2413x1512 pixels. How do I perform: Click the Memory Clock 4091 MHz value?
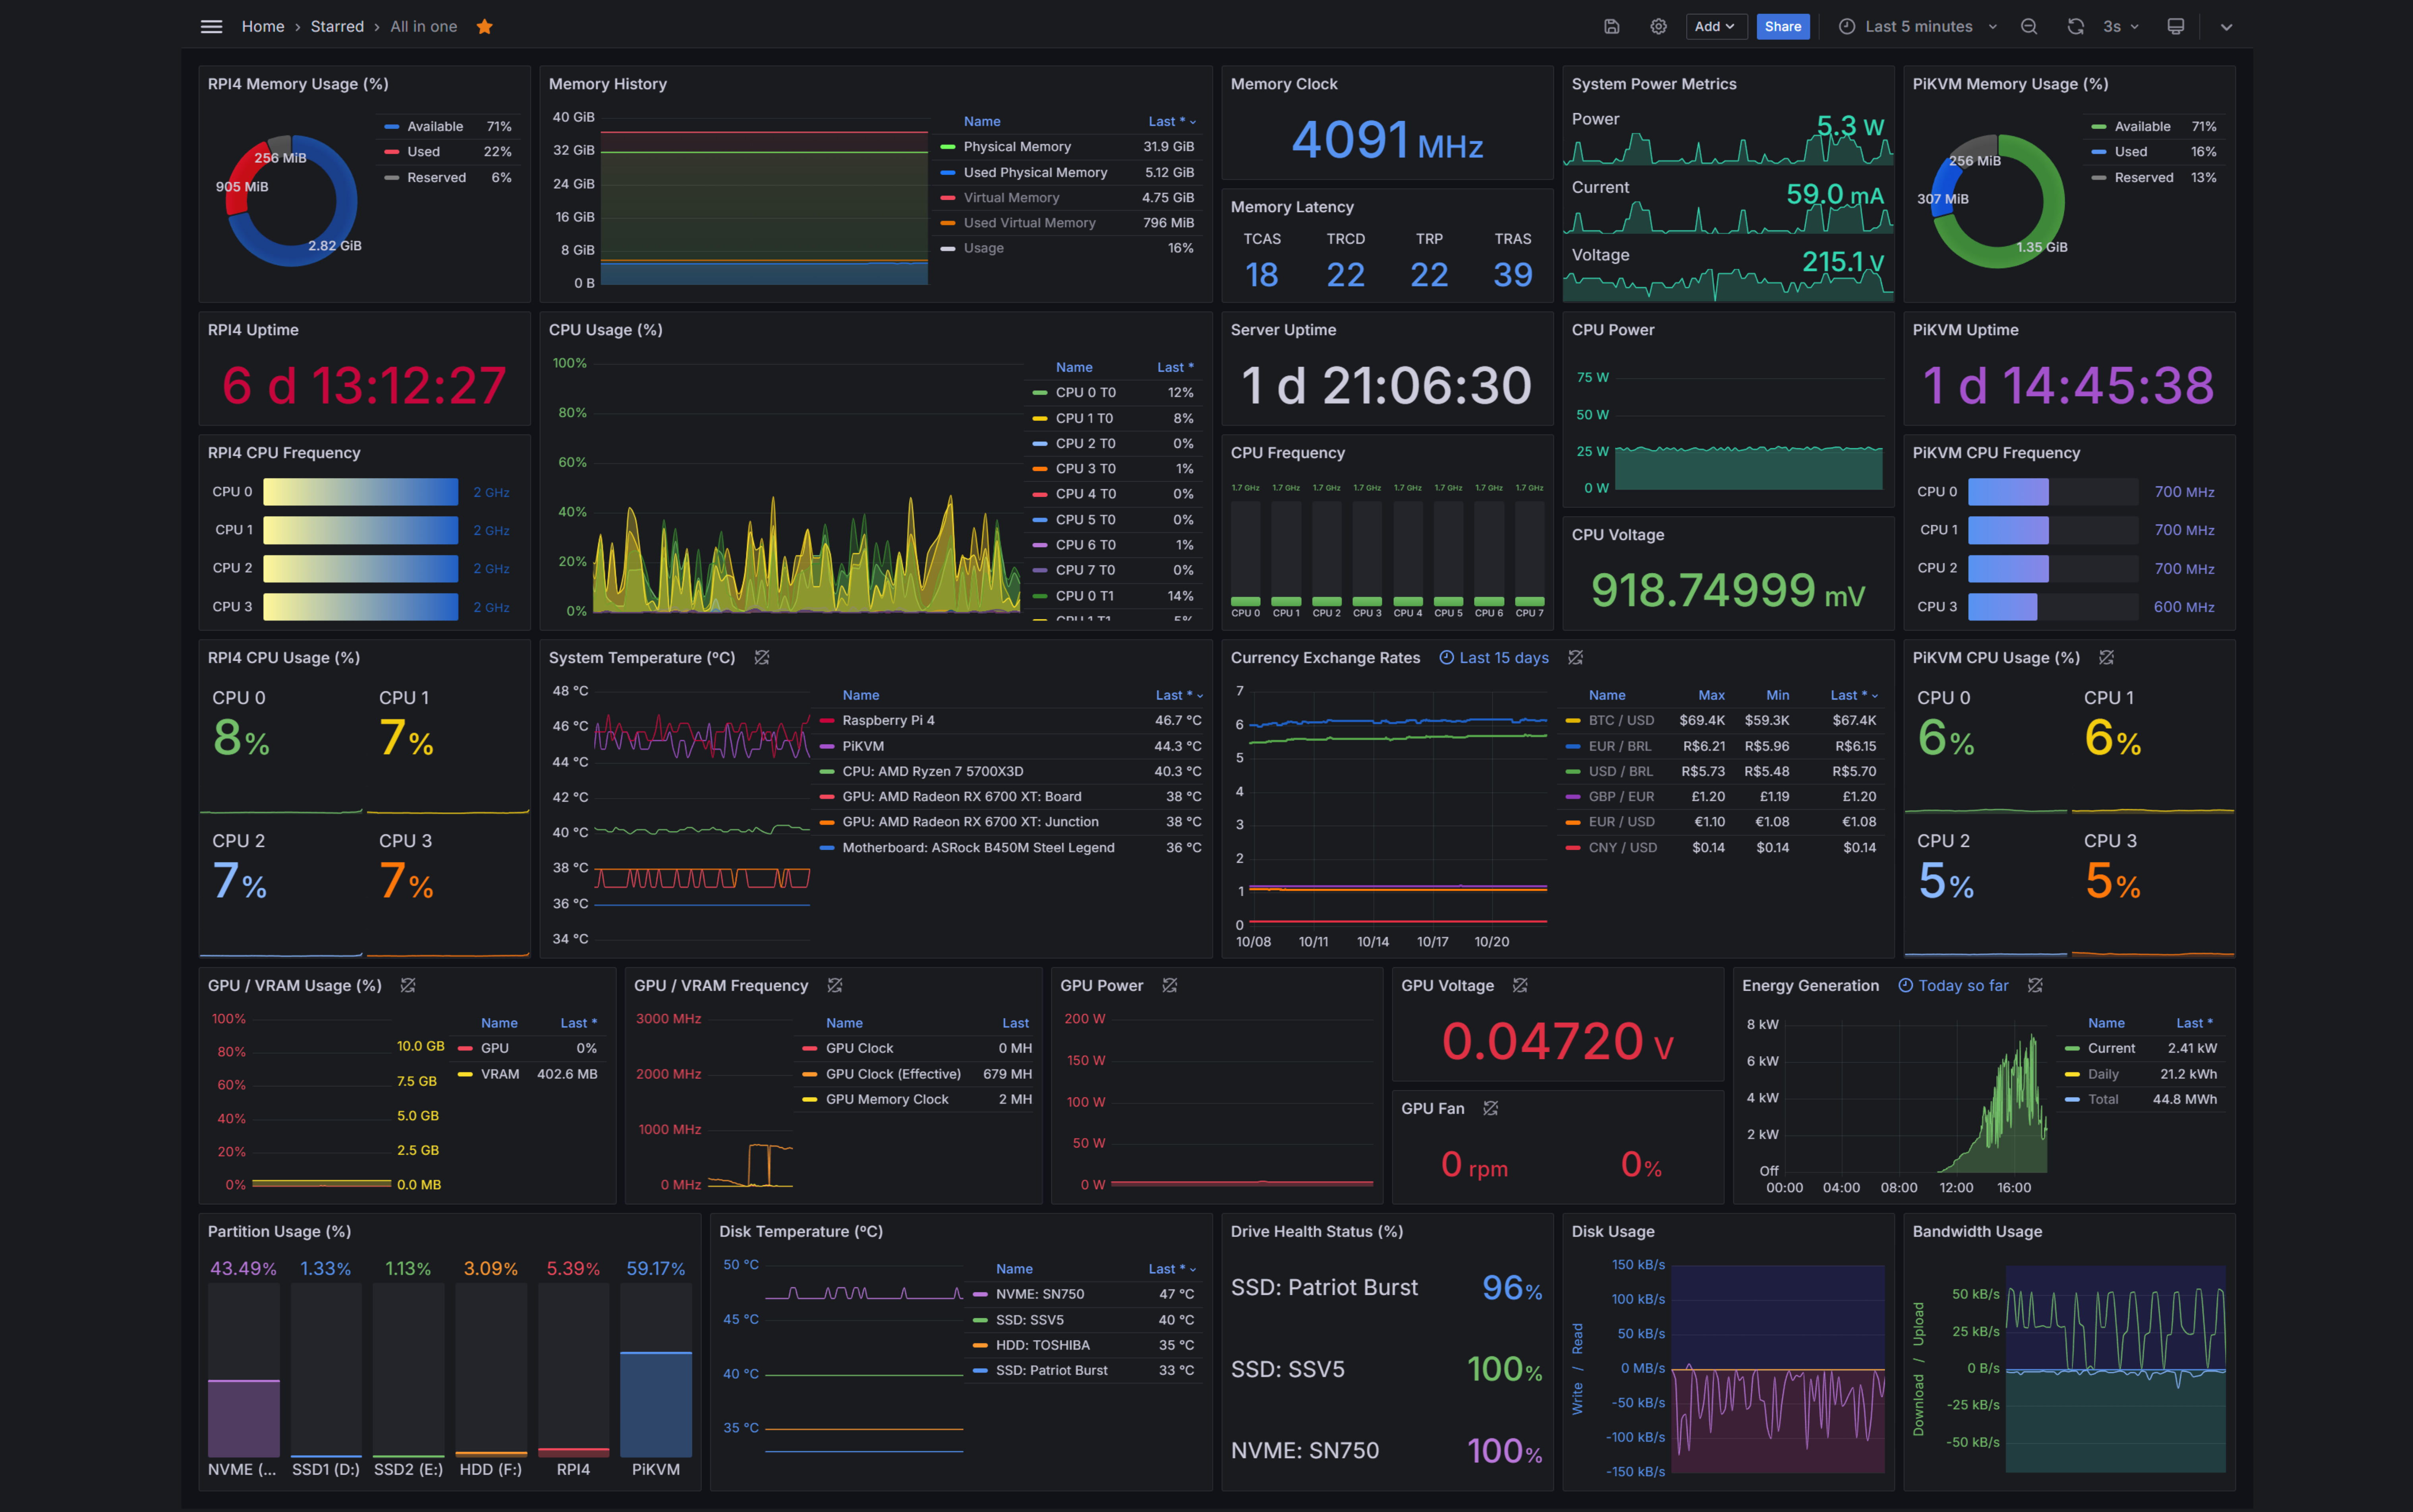coord(1387,140)
